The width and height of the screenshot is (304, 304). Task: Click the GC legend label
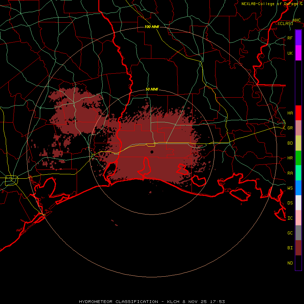coord(290,233)
